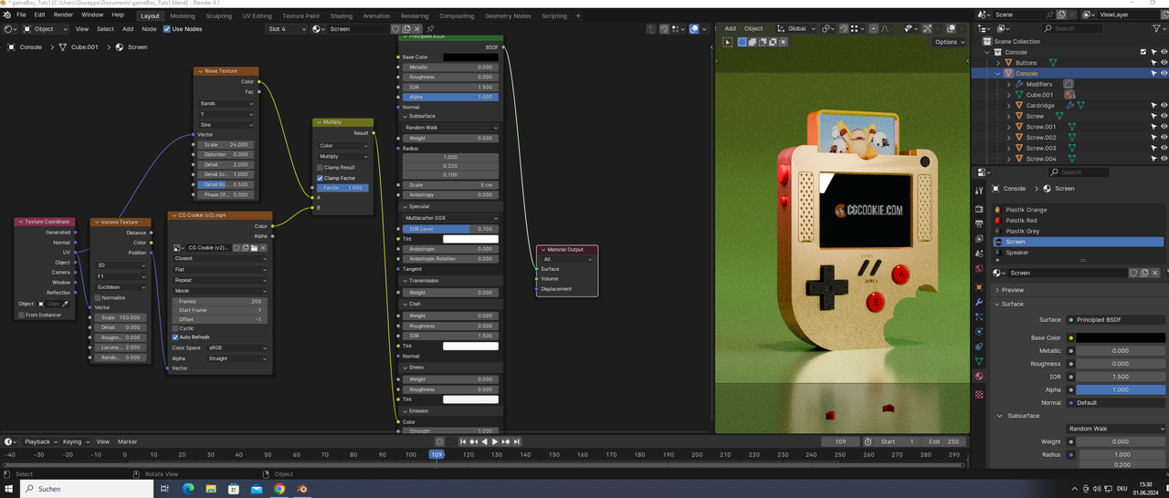Open the Render menu
1169x498 pixels.
[x=63, y=16]
